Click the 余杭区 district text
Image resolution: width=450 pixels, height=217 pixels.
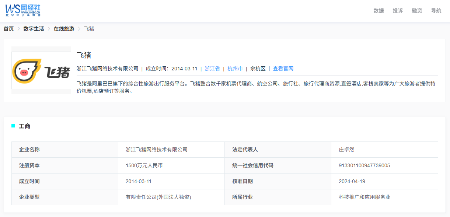click(x=258, y=69)
